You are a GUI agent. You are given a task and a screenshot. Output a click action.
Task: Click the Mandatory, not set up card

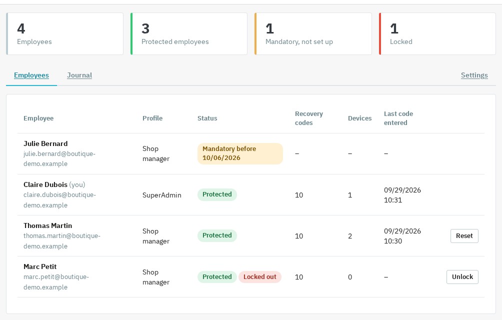click(x=313, y=33)
